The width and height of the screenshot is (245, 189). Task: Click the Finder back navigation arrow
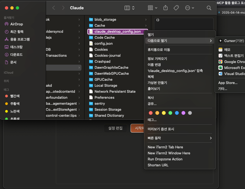[x=54, y=8]
